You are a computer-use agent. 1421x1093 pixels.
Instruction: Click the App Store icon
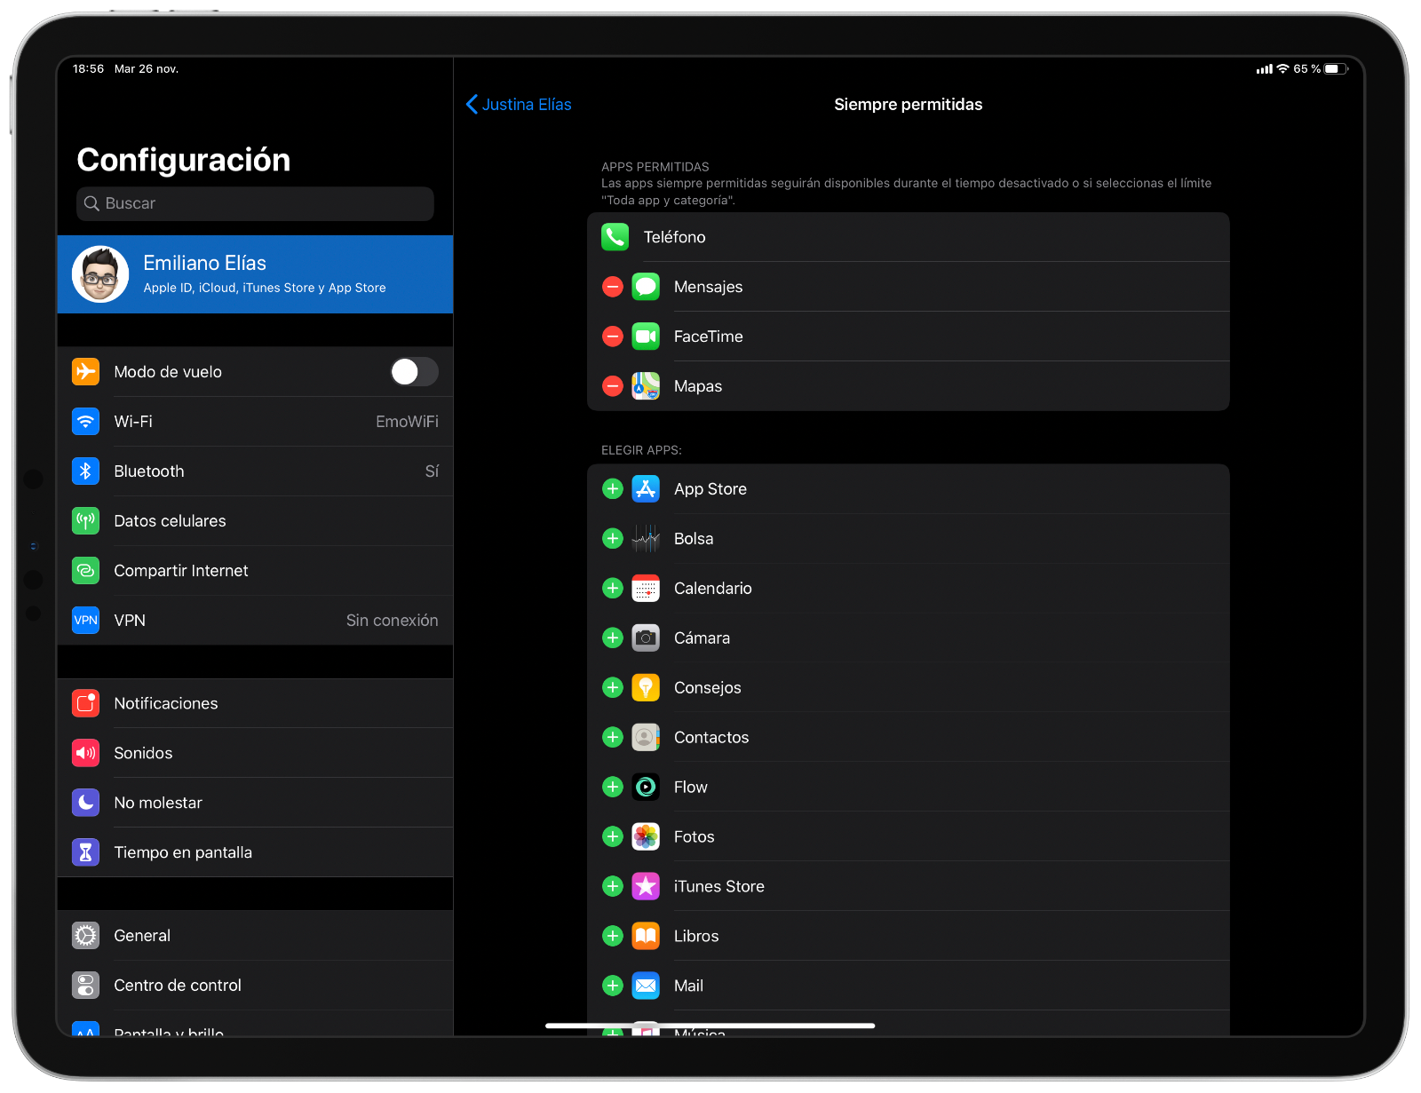646,489
